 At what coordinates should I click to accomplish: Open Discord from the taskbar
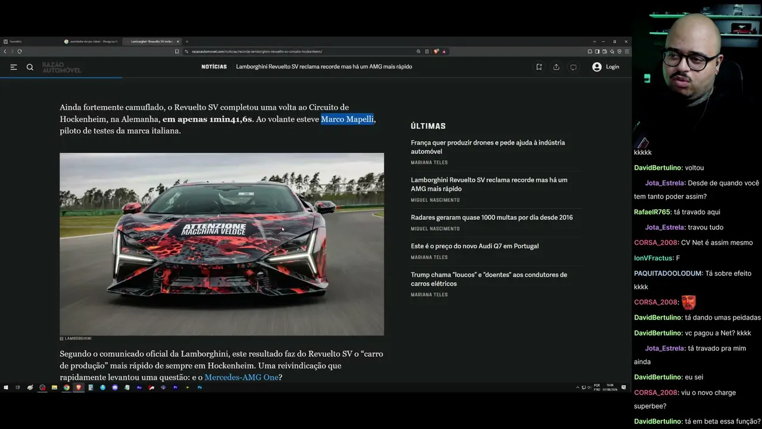click(x=115, y=387)
